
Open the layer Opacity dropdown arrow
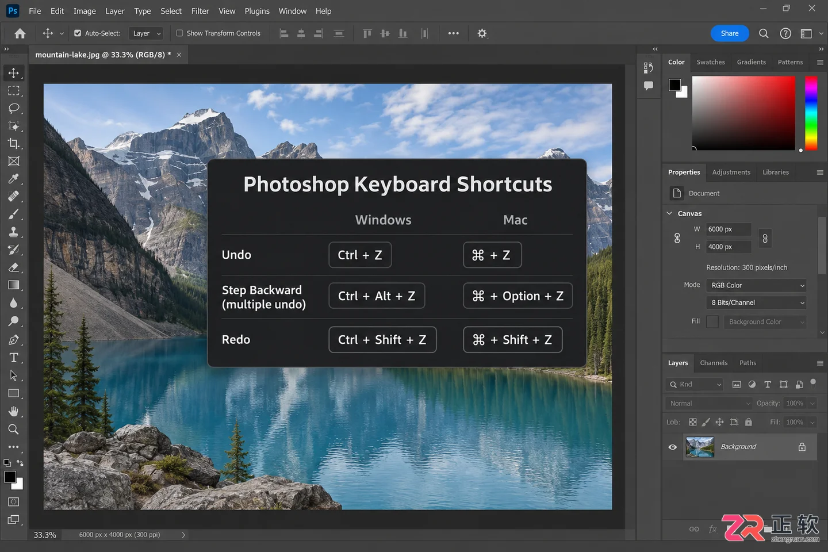pyautogui.click(x=812, y=404)
